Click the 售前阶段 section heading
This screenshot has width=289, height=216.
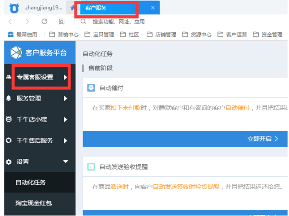(x=101, y=68)
